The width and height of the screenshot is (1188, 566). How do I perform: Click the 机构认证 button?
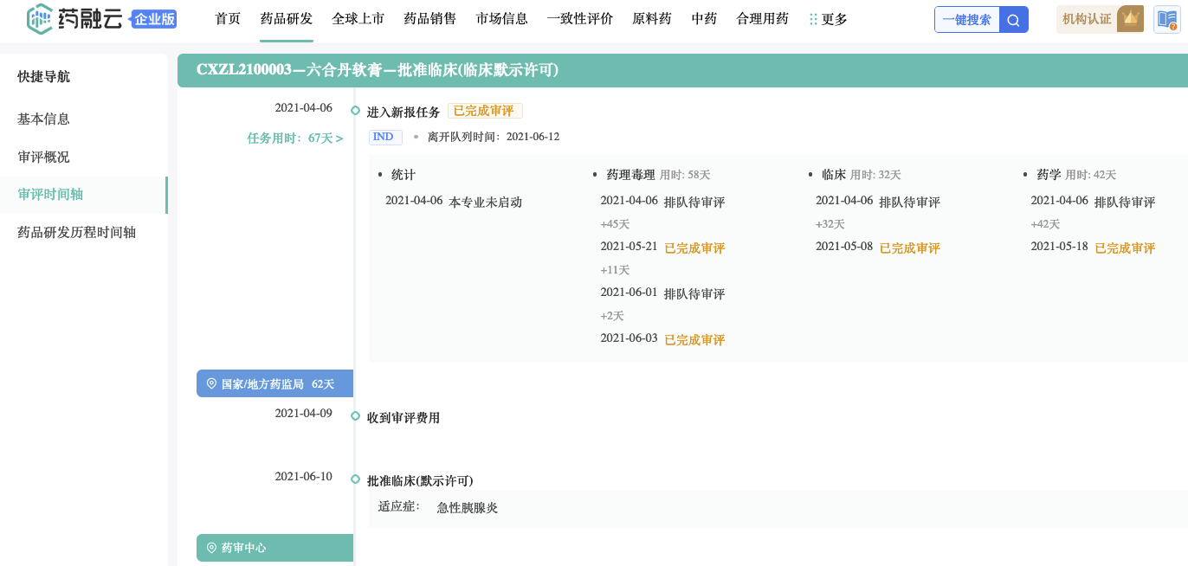click(x=1087, y=19)
